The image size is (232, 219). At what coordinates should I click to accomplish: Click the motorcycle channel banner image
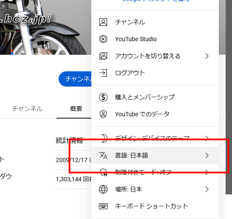45,27
